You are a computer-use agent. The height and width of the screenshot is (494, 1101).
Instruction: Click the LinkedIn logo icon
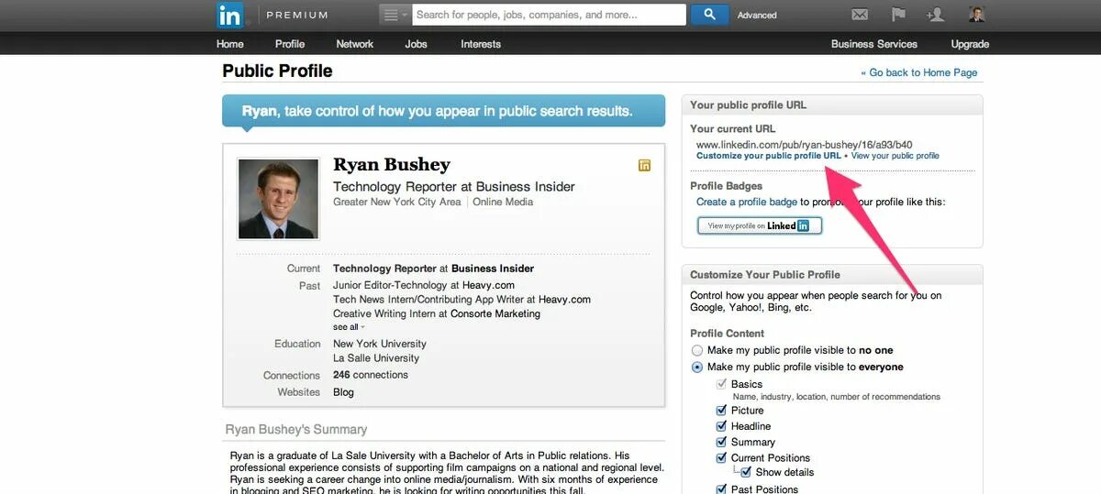pos(229,15)
